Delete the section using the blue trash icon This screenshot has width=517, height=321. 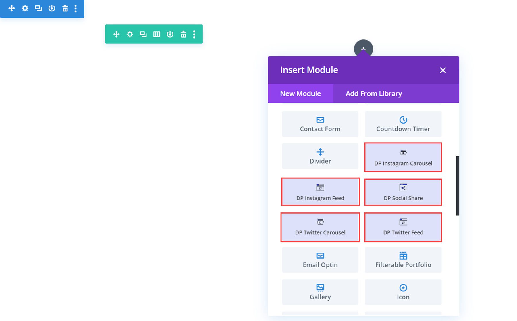pos(65,9)
